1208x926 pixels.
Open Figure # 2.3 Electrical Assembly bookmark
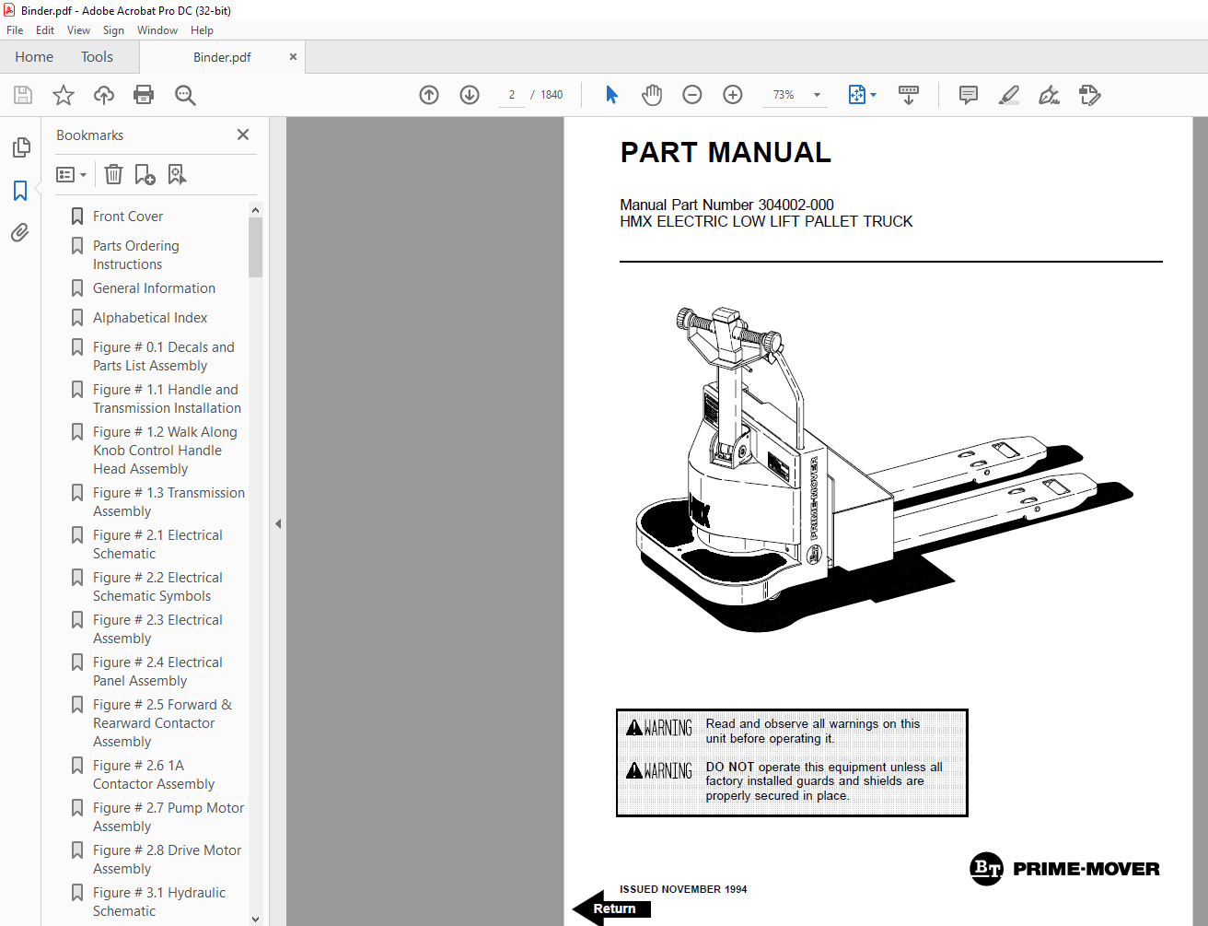[157, 629]
